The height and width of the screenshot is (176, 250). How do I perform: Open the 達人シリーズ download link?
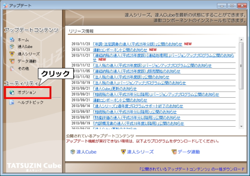[x=140, y=152]
